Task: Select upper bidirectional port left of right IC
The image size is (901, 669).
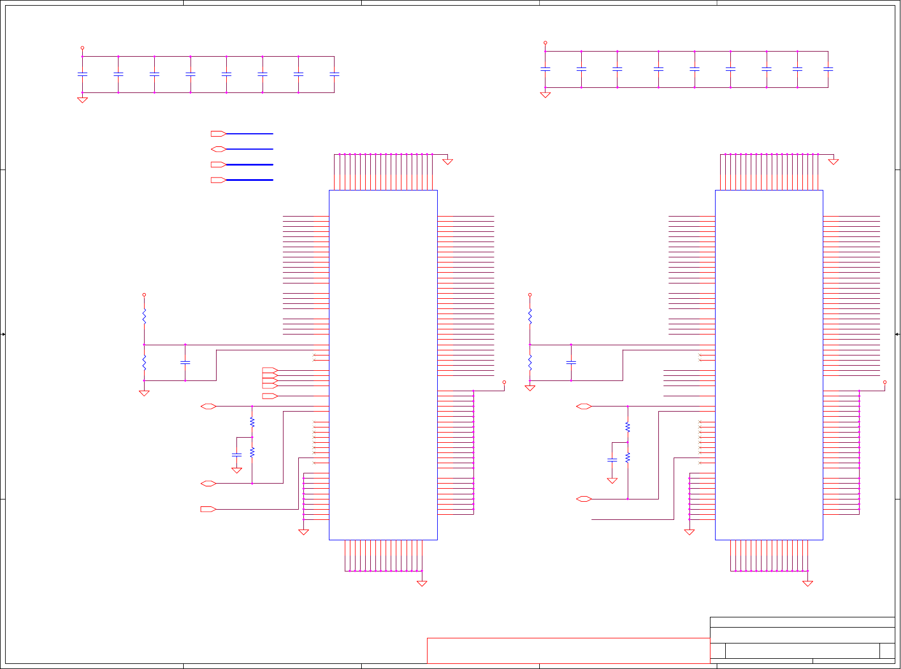Action: point(584,407)
